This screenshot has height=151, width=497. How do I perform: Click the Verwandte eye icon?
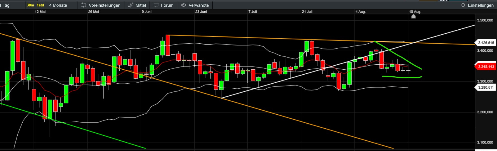[x=183, y=5]
